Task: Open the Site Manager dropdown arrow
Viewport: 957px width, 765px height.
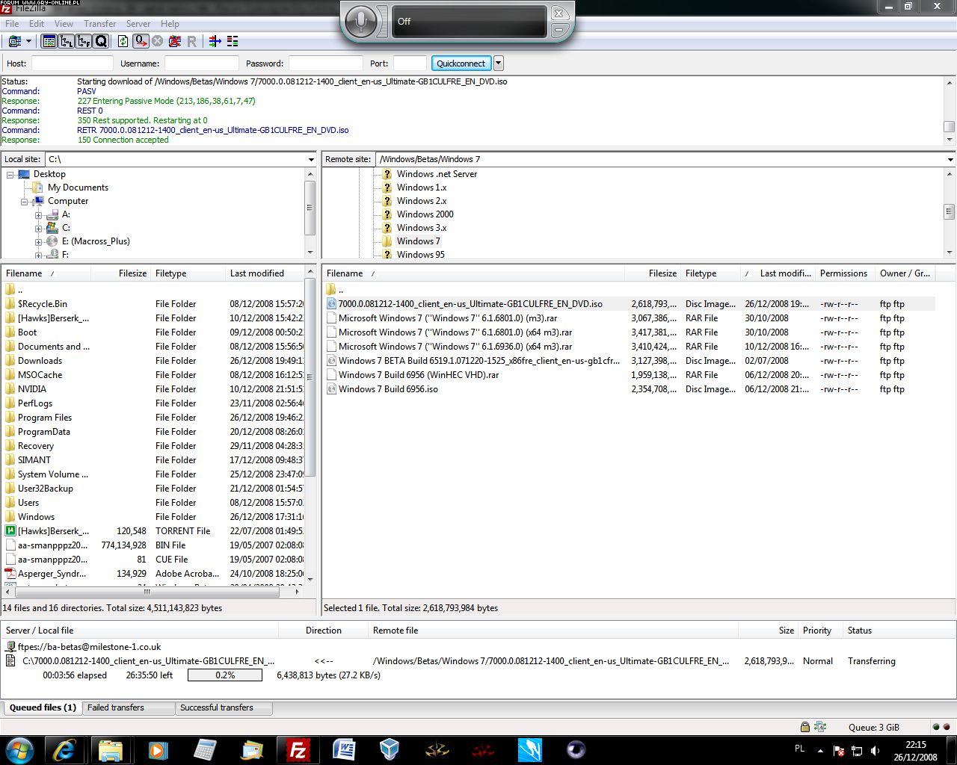Action: coord(28,41)
